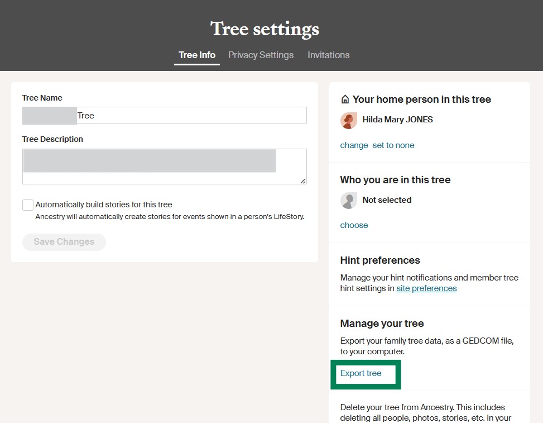Click the Export tree link
This screenshot has height=423, width=543.
tap(361, 373)
